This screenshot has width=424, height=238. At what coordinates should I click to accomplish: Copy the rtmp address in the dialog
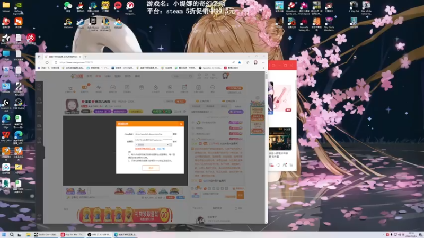click(x=175, y=134)
